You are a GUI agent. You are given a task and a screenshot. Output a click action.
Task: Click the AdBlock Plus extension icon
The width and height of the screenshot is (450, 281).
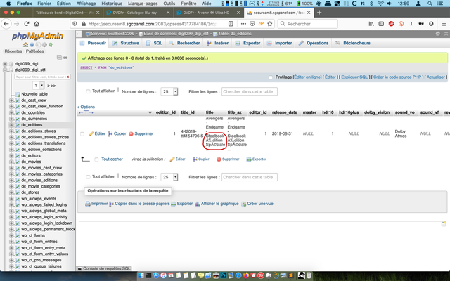pos(391,24)
